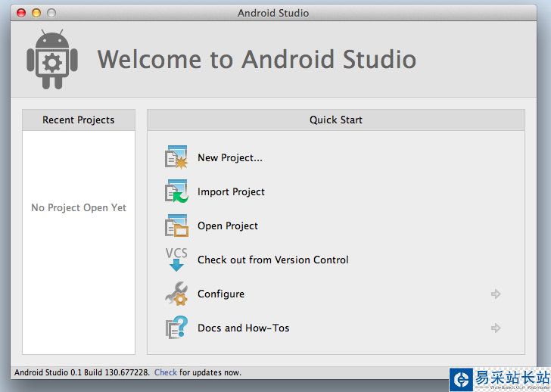
Task: Click the Check link for updates
Action: tap(166, 372)
